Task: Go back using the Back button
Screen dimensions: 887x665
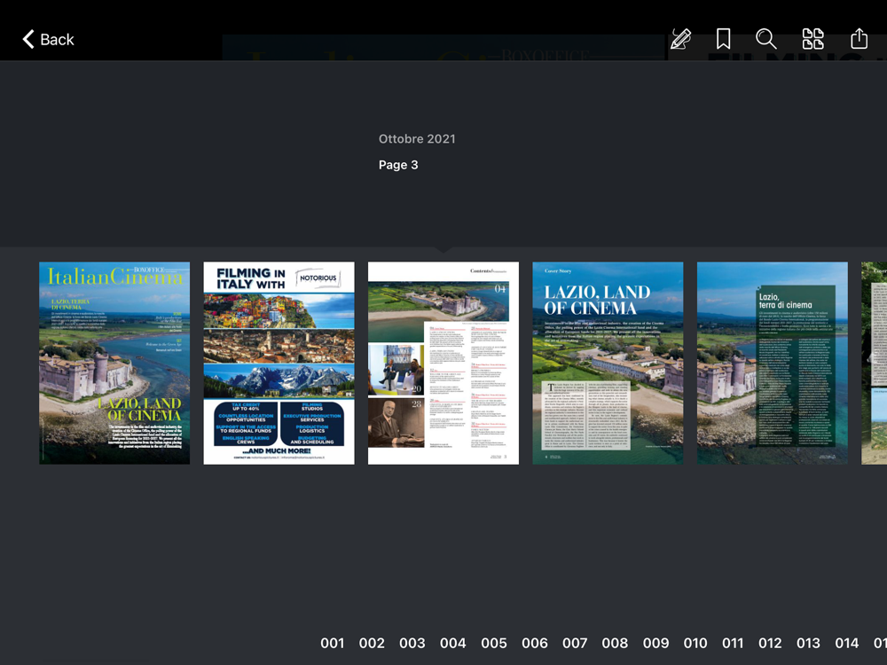Action: pos(48,40)
